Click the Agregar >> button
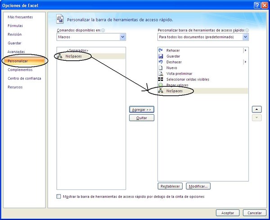270x220 pixels. pos(142,109)
